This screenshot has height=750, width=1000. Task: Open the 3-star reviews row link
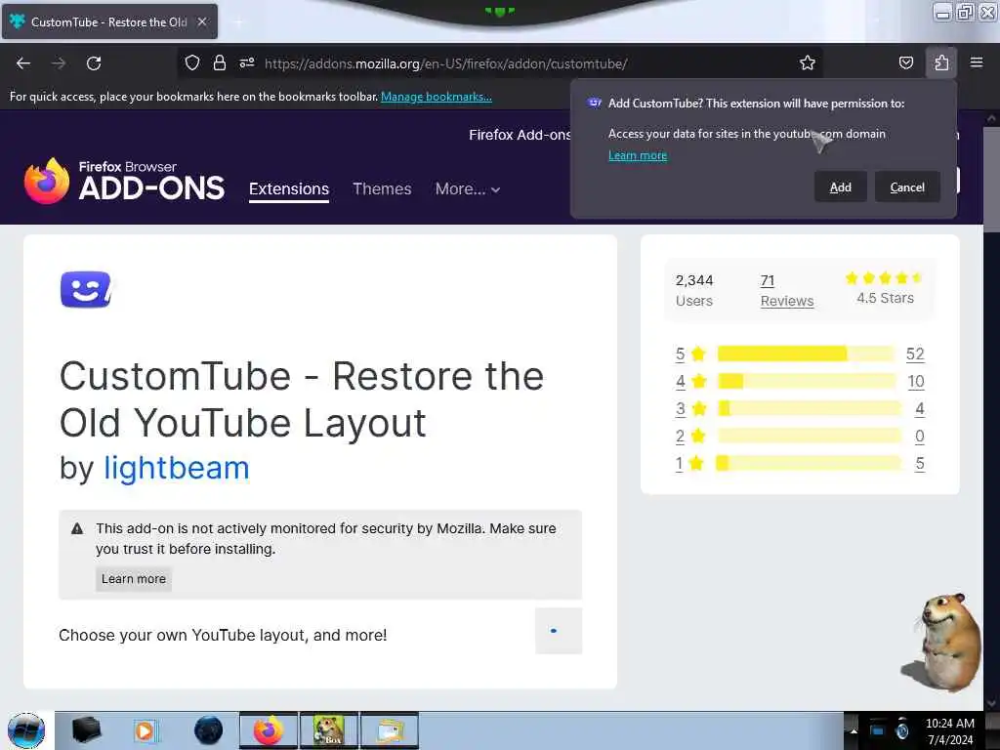coord(690,409)
